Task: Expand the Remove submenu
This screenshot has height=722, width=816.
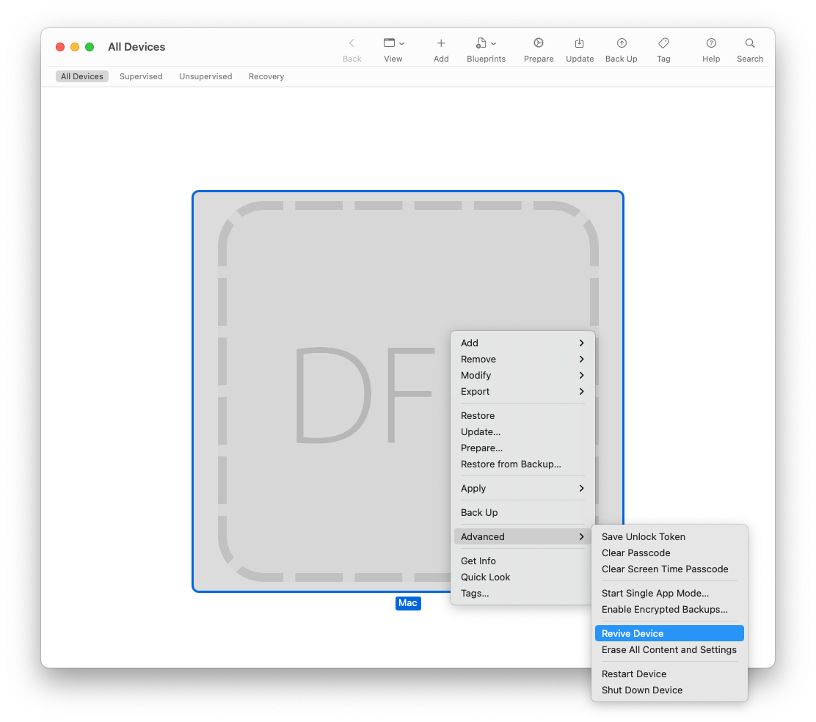Action: pos(522,359)
